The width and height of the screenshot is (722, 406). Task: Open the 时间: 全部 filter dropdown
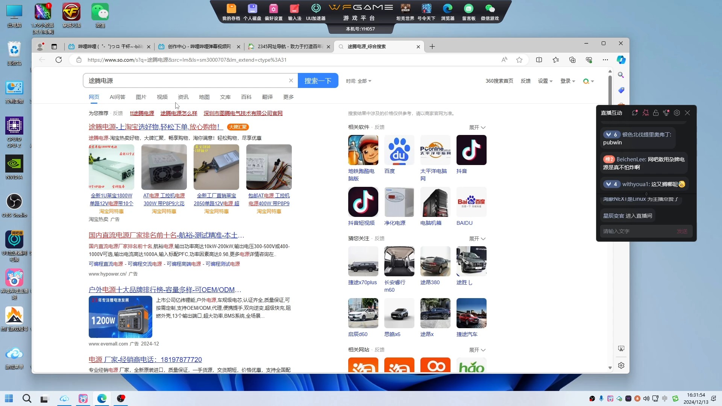click(358, 81)
